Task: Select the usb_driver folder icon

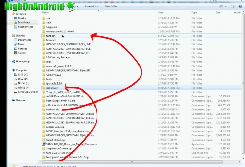Action: (x=44, y=88)
